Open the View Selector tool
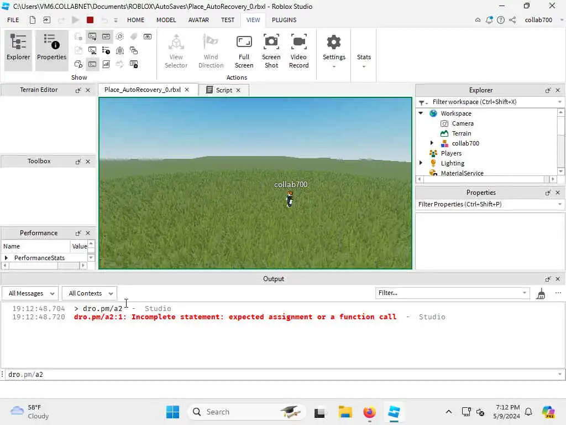 pyautogui.click(x=176, y=51)
